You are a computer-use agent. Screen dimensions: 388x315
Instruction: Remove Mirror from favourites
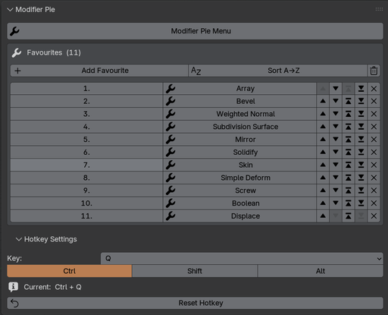pos(374,140)
